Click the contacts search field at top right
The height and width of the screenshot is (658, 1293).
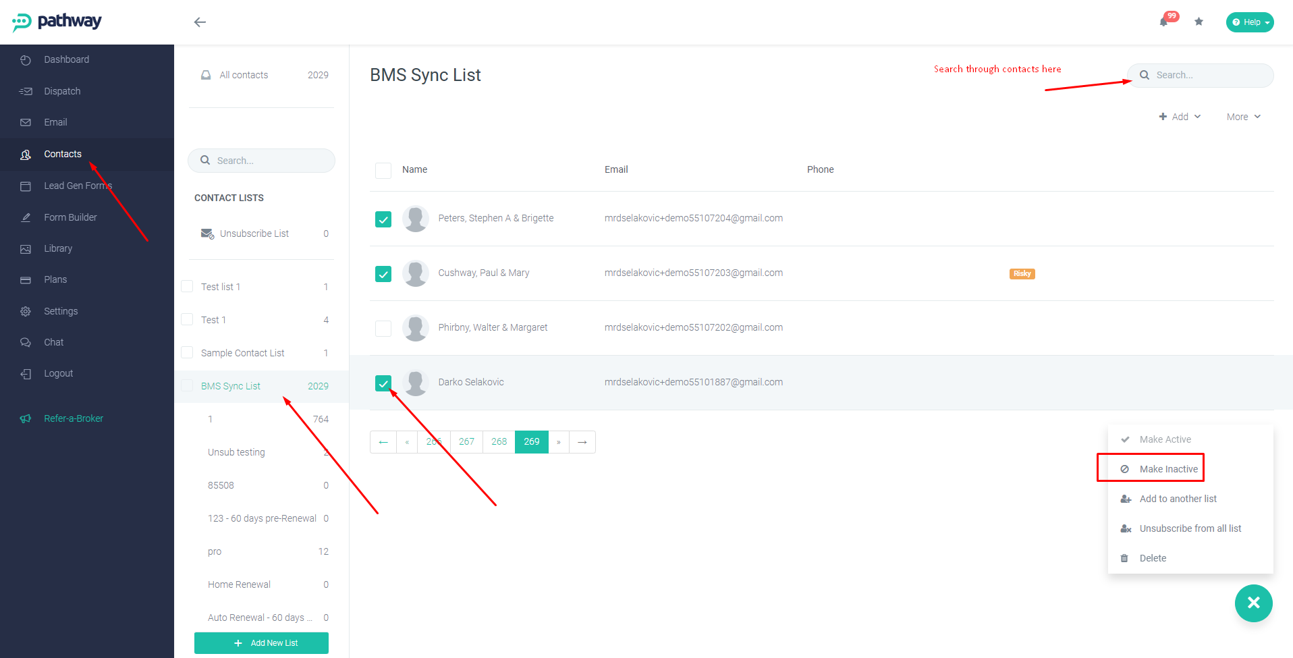point(1201,75)
